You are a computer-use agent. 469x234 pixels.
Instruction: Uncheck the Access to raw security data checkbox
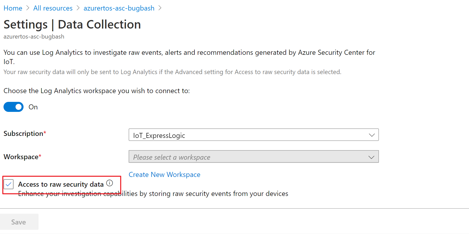click(9, 184)
